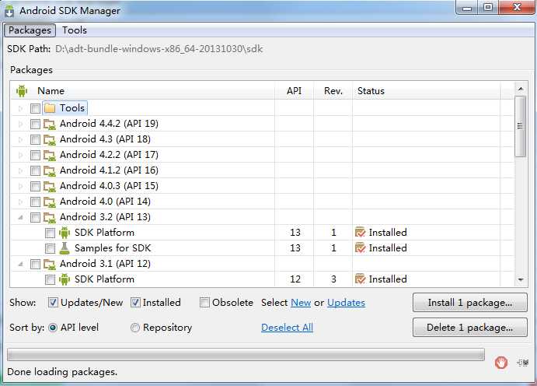537x386 pixels.
Task: Click the Rev. column header
Action: click(x=333, y=91)
